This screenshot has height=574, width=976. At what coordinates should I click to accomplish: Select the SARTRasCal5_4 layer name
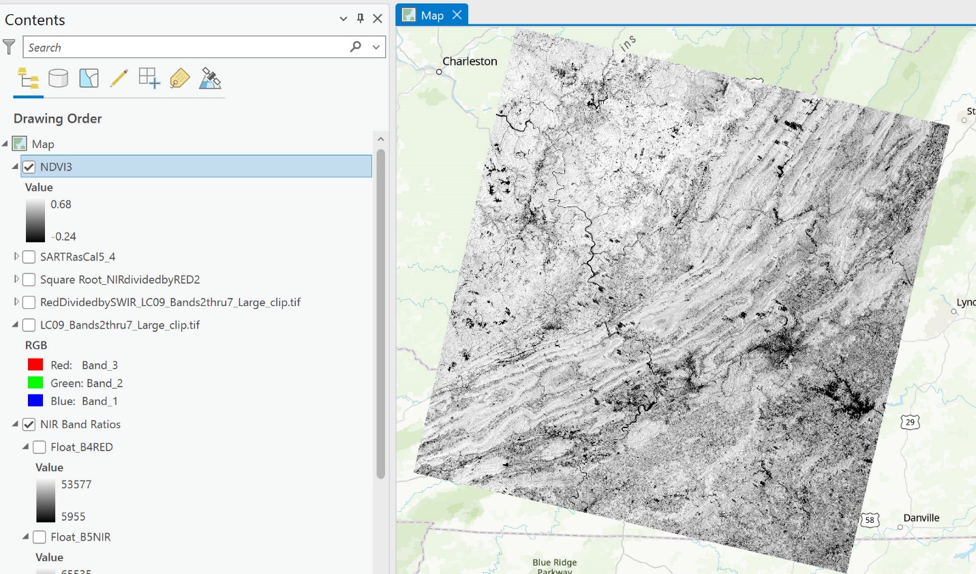coord(78,257)
